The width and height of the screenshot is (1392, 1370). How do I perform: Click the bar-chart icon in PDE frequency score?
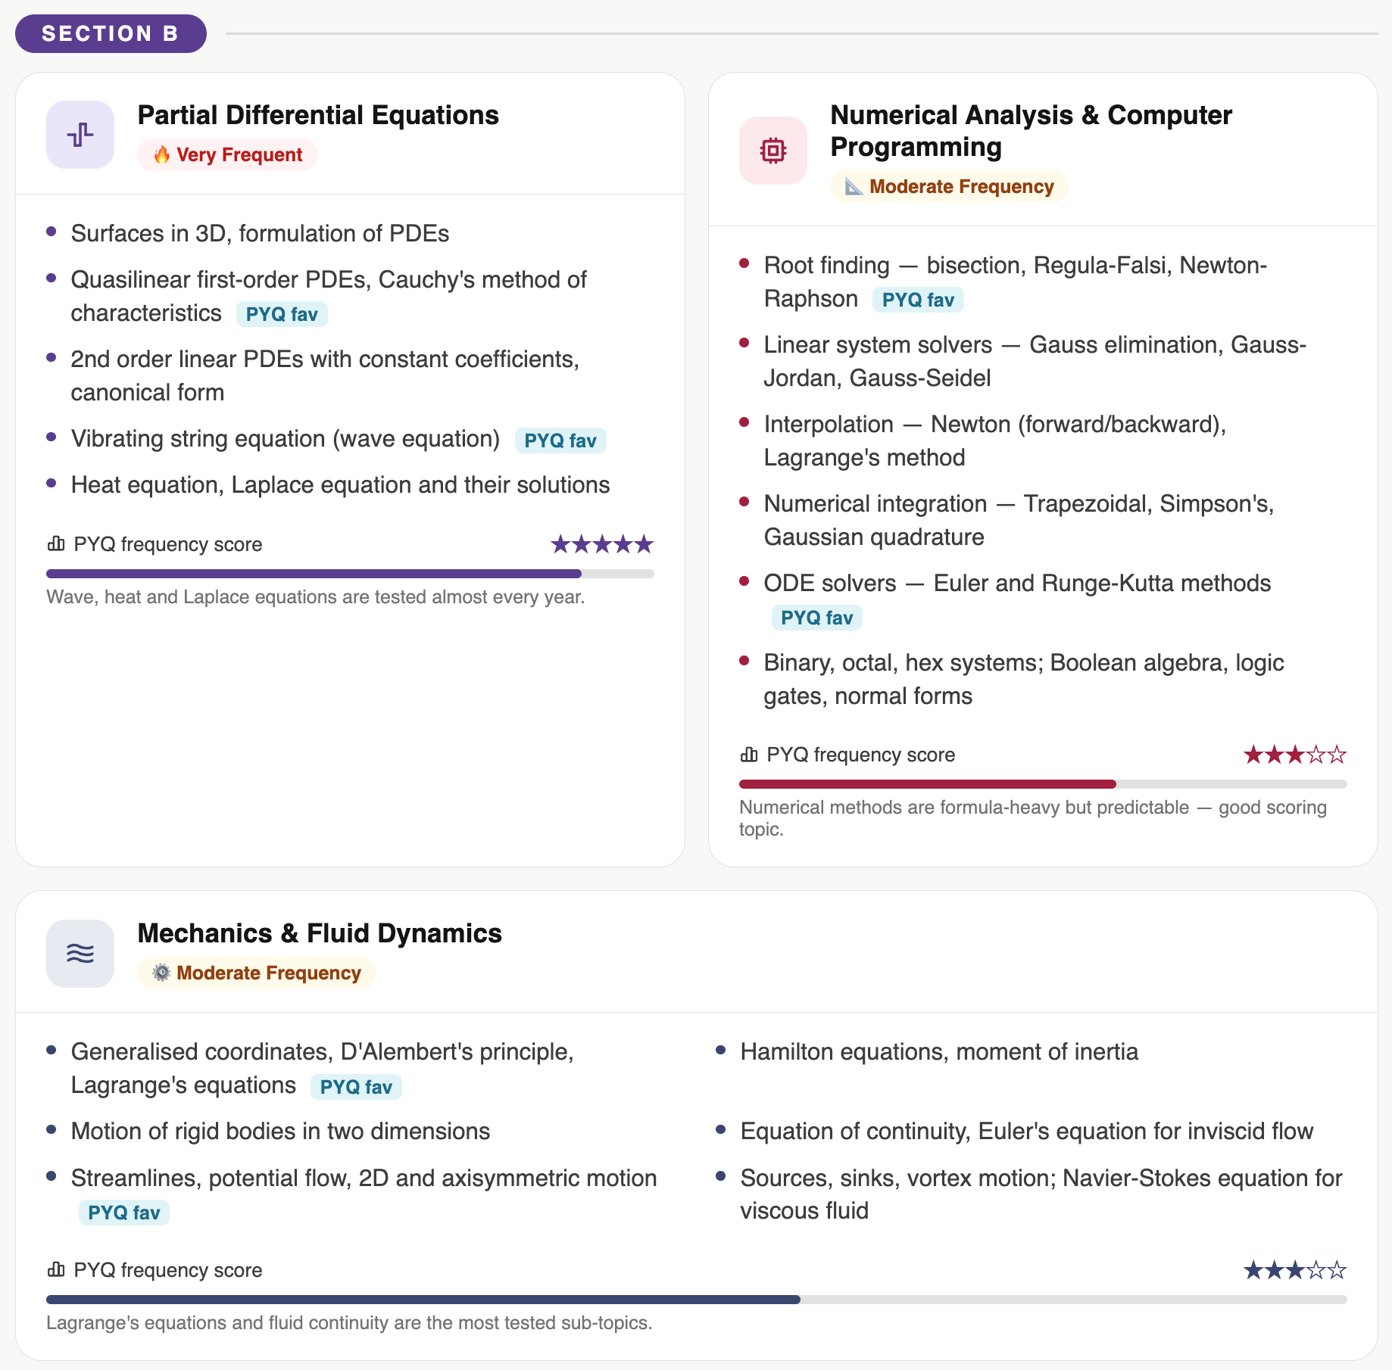pos(56,544)
